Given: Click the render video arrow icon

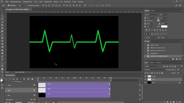Looking at the screenshot, I should coord(9,102).
